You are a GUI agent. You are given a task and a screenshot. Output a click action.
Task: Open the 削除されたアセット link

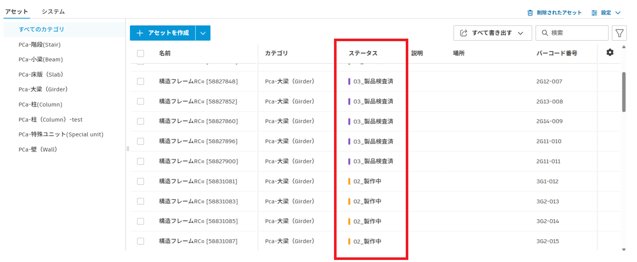pyautogui.click(x=559, y=13)
